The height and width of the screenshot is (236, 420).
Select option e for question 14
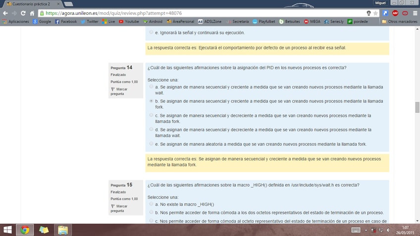click(151, 144)
